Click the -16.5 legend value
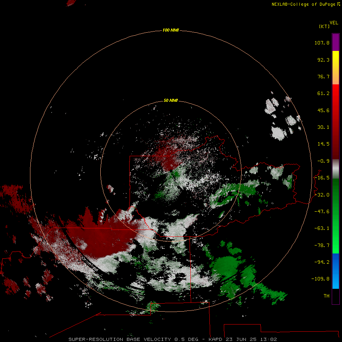This screenshot has height=342, width=342. click(x=322, y=178)
